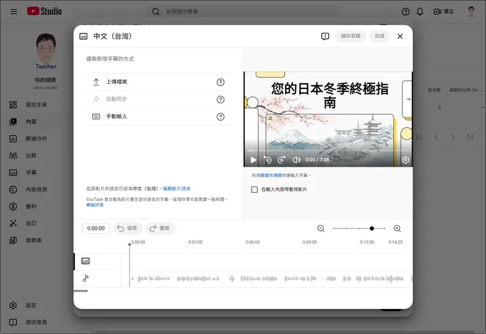Click the subtitle icon beside 中文（台灣）
The width and height of the screenshot is (486, 334).
83,37
